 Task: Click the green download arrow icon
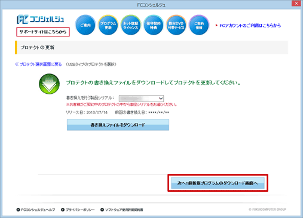click(x=49, y=84)
